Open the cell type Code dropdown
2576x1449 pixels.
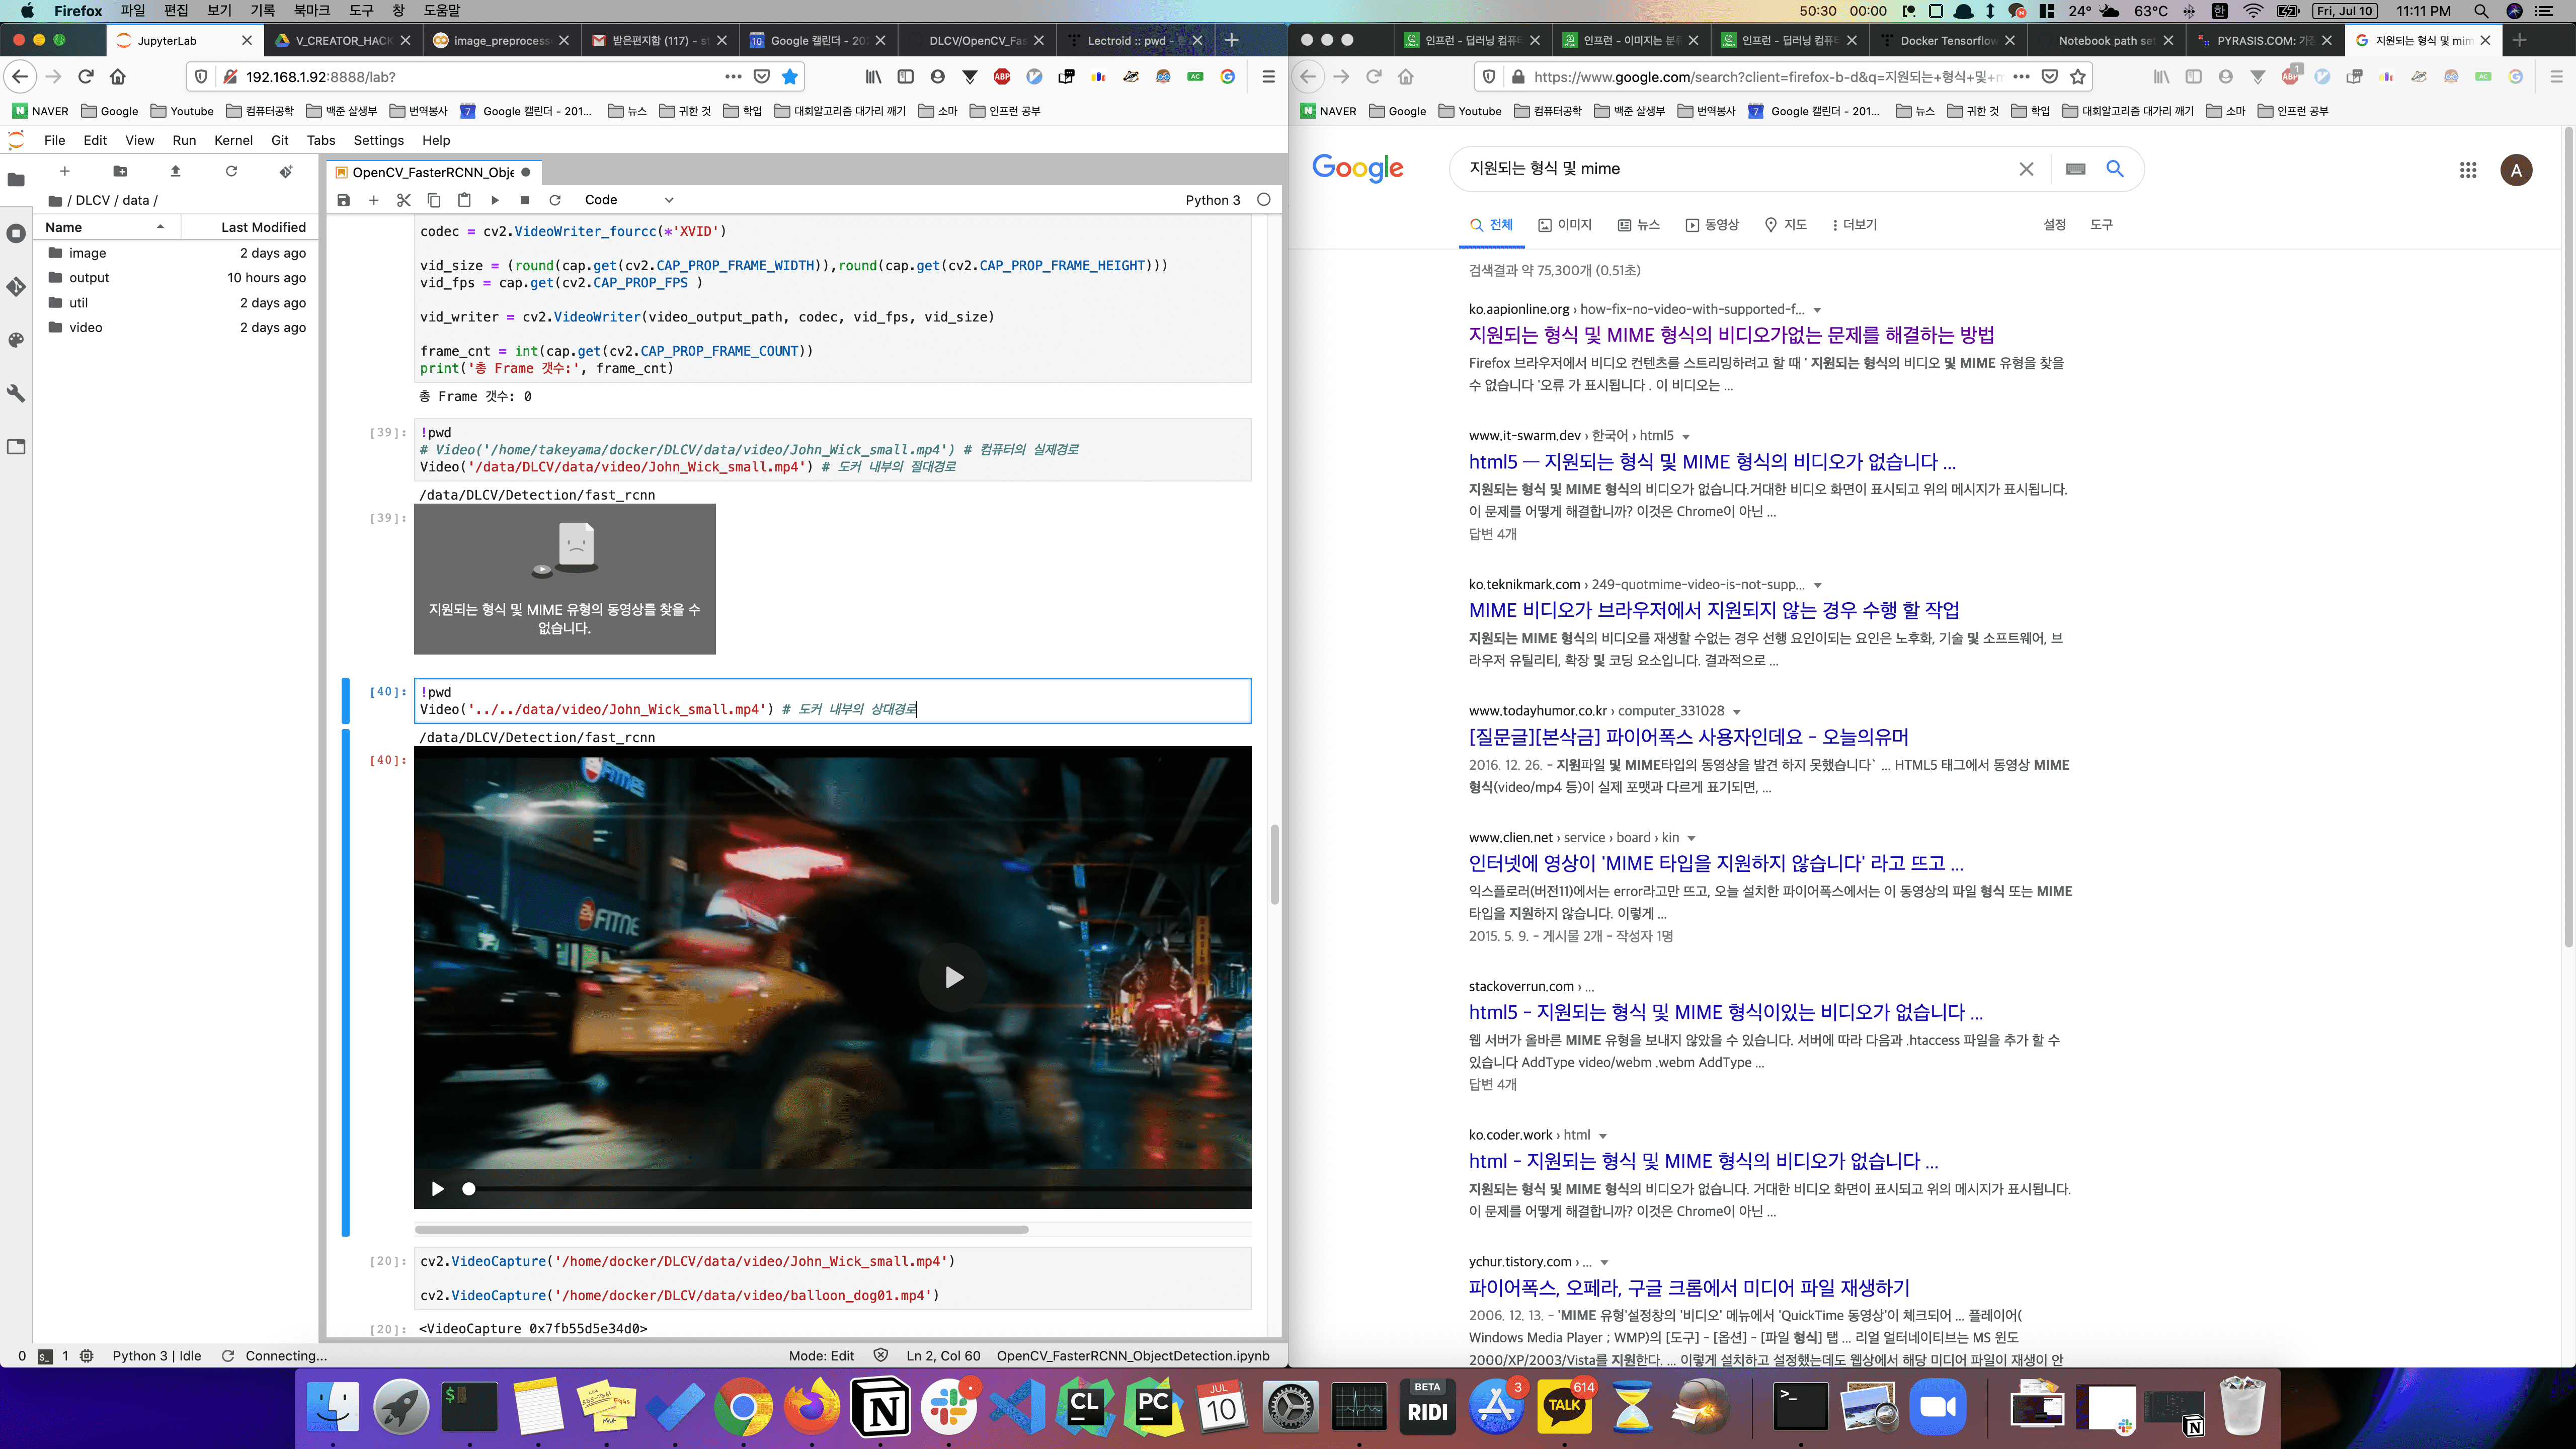(628, 200)
